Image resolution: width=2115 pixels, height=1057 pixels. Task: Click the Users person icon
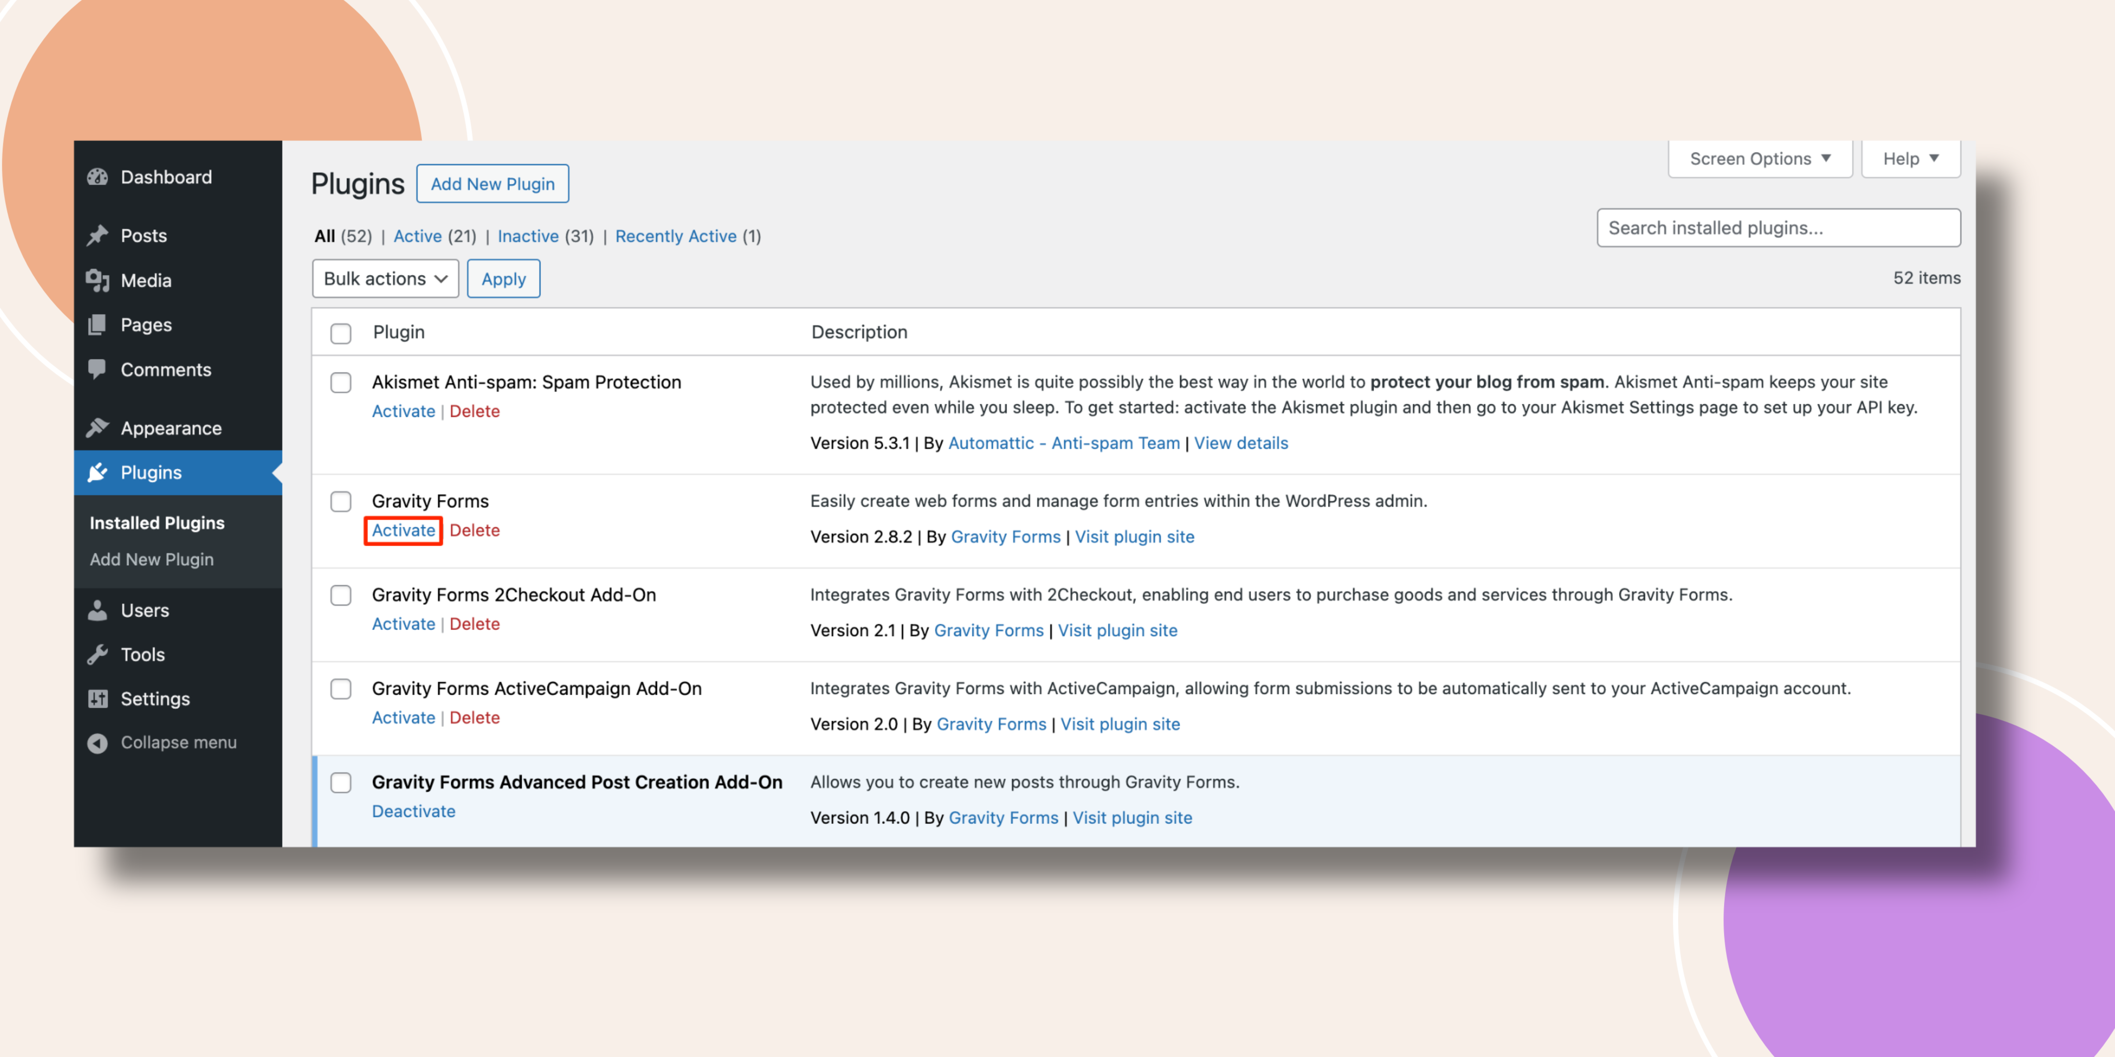(x=98, y=610)
